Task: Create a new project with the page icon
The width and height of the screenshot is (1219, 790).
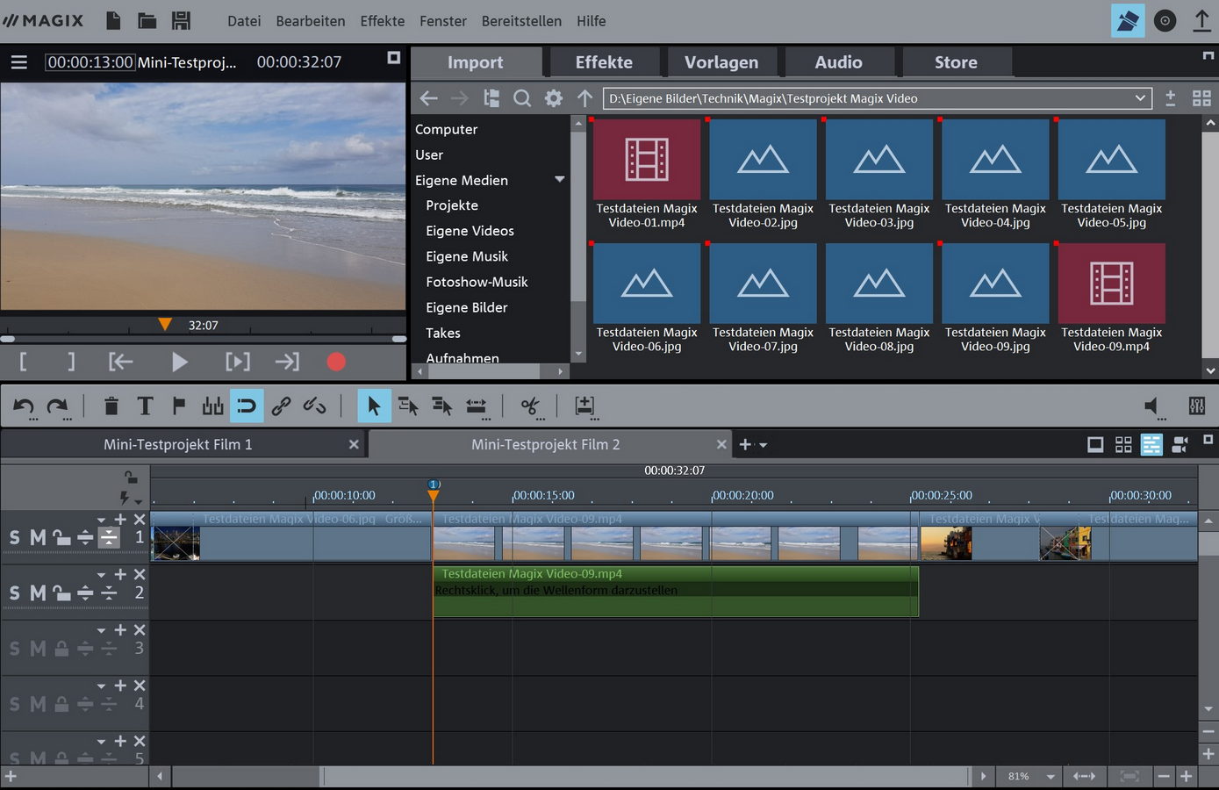Action: click(x=113, y=20)
